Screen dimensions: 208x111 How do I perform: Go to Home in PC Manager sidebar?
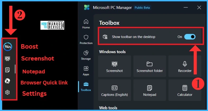(x=86, y=24)
